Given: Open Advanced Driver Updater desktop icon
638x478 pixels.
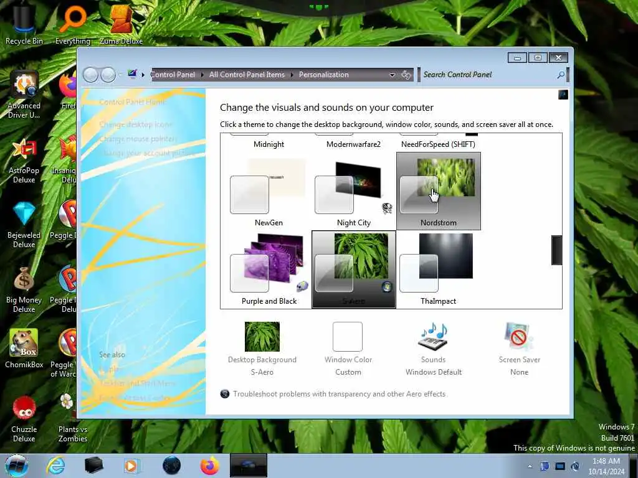Looking at the screenshot, I should point(24,95).
